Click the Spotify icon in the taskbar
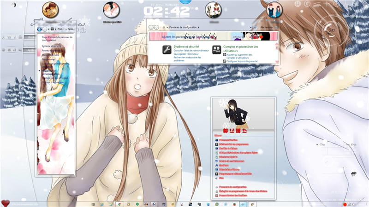This screenshot has height=207, width=369. (137, 203)
